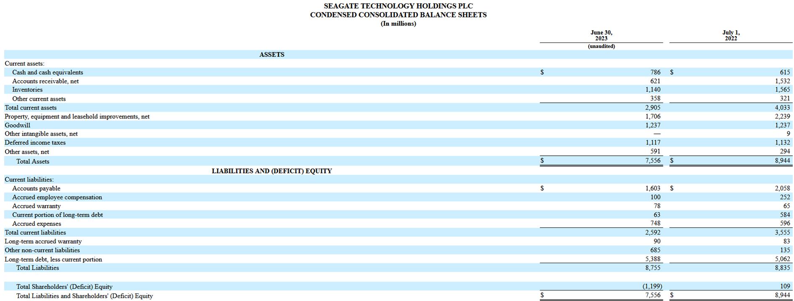794x301 pixels.
Task: Click 'Current liabilities:' label
Action: (29, 179)
